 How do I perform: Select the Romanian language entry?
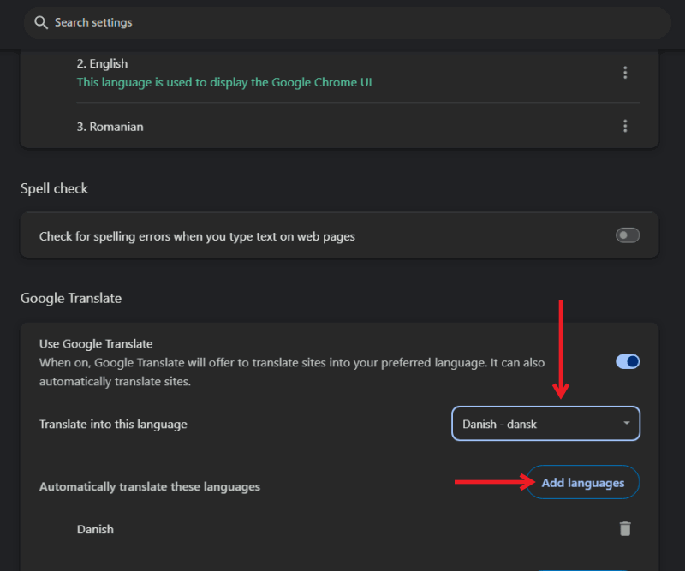(x=109, y=126)
